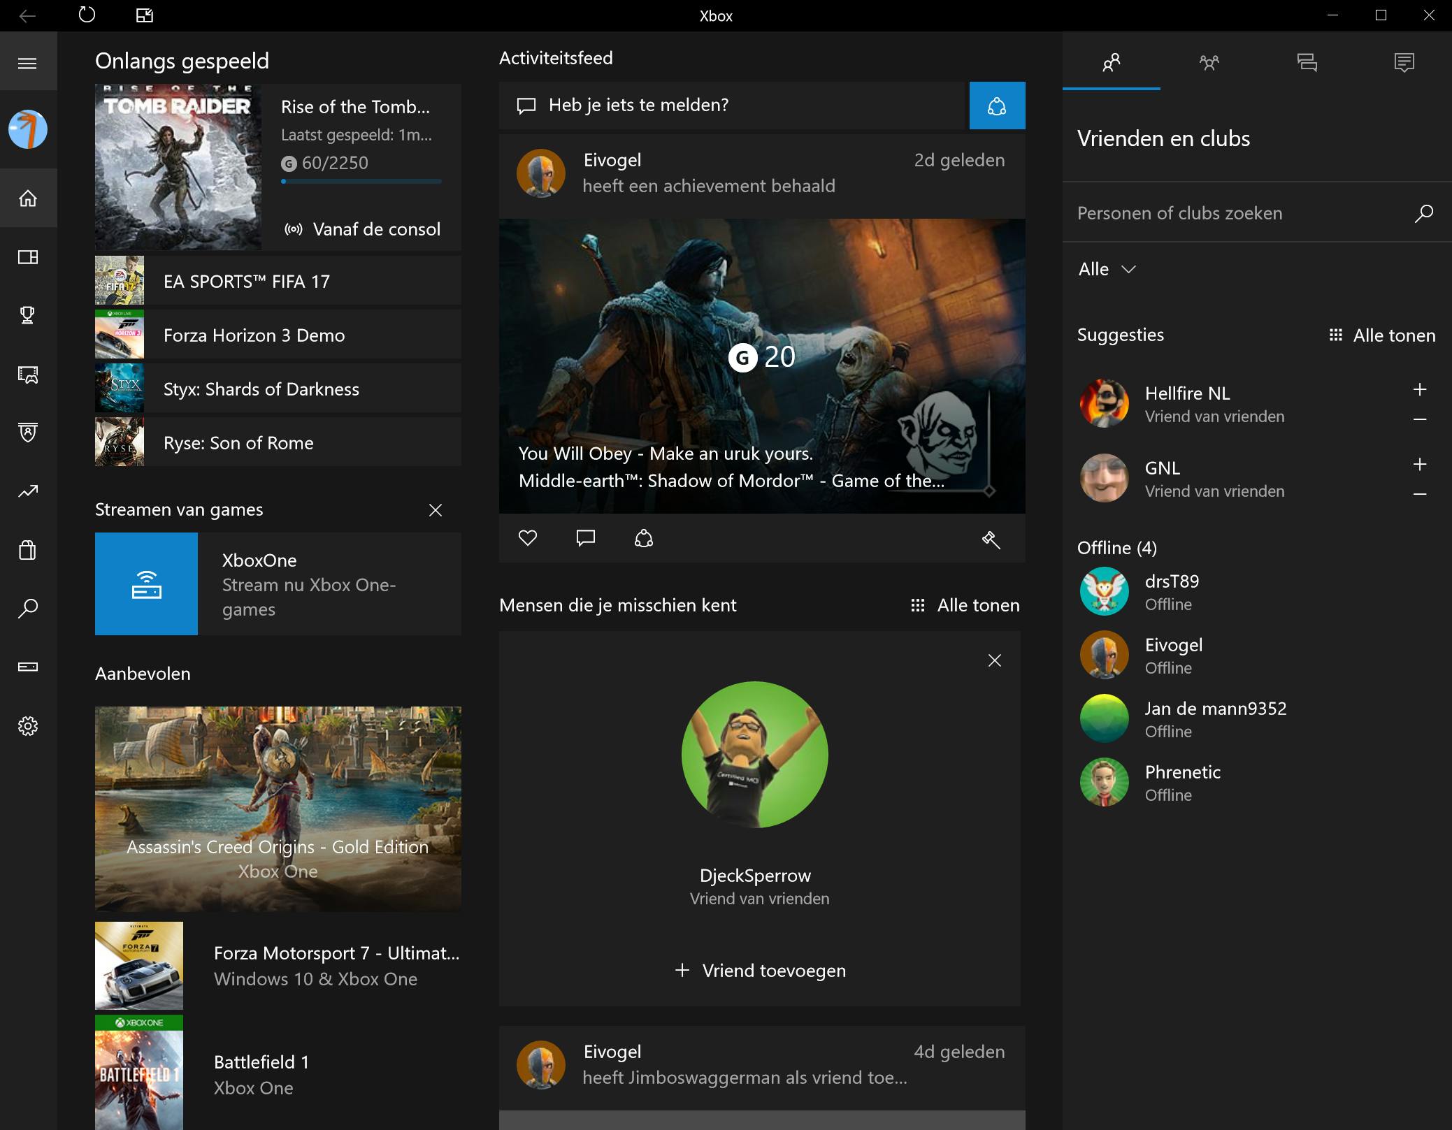1452x1130 pixels.
Task: Share Eivogel's achievement post
Action: [x=643, y=538]
